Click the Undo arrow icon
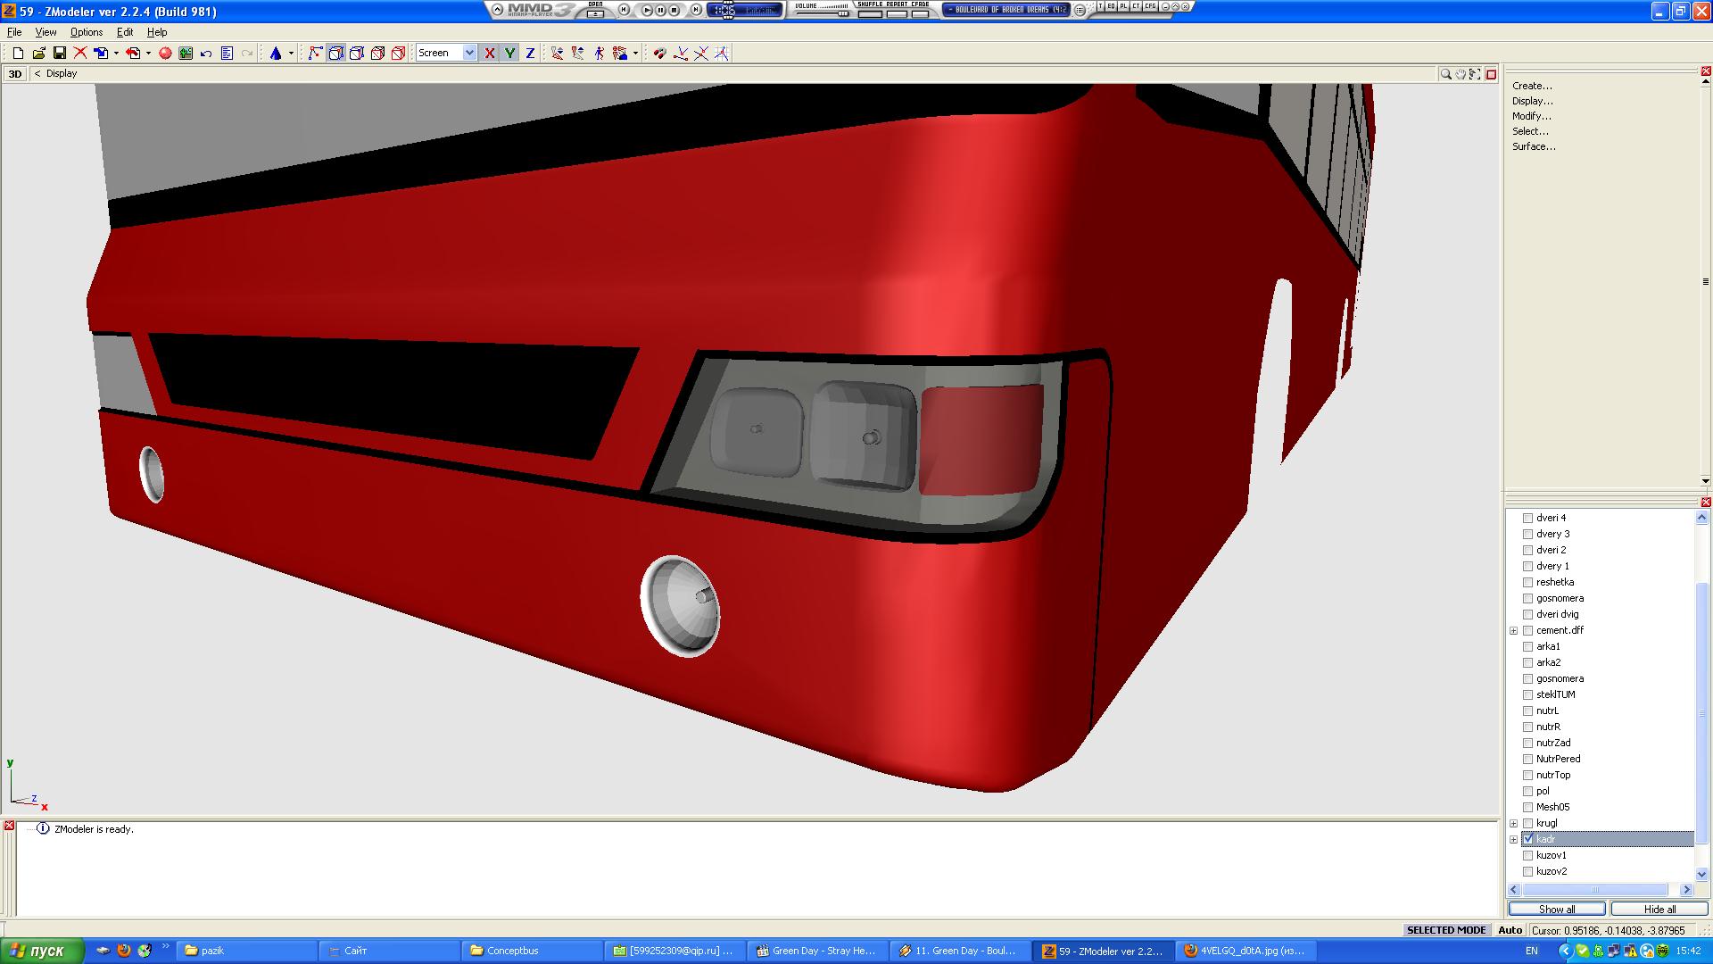1713x964 pixels. point(206,54)
